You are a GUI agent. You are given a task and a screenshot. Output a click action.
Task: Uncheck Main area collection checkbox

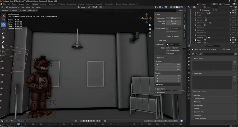[x=230, y=13]
